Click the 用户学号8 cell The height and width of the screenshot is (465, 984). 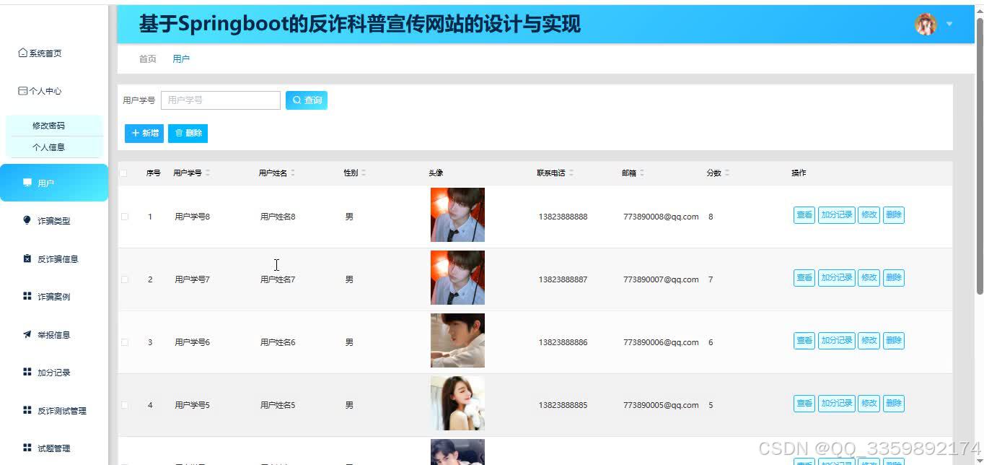tap(192, 217)
